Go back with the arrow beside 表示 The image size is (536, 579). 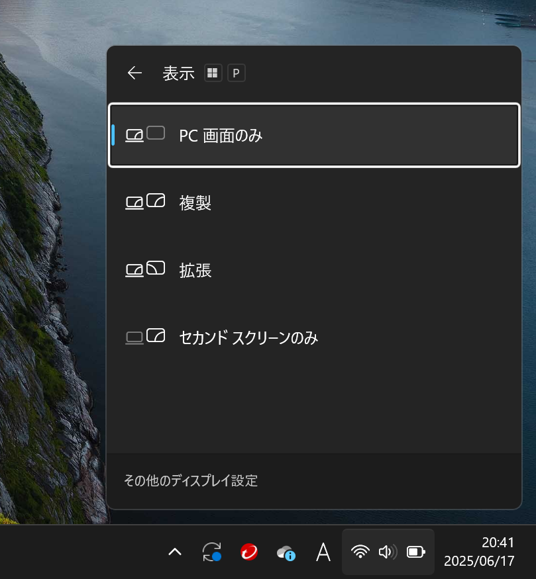(134, 73)
